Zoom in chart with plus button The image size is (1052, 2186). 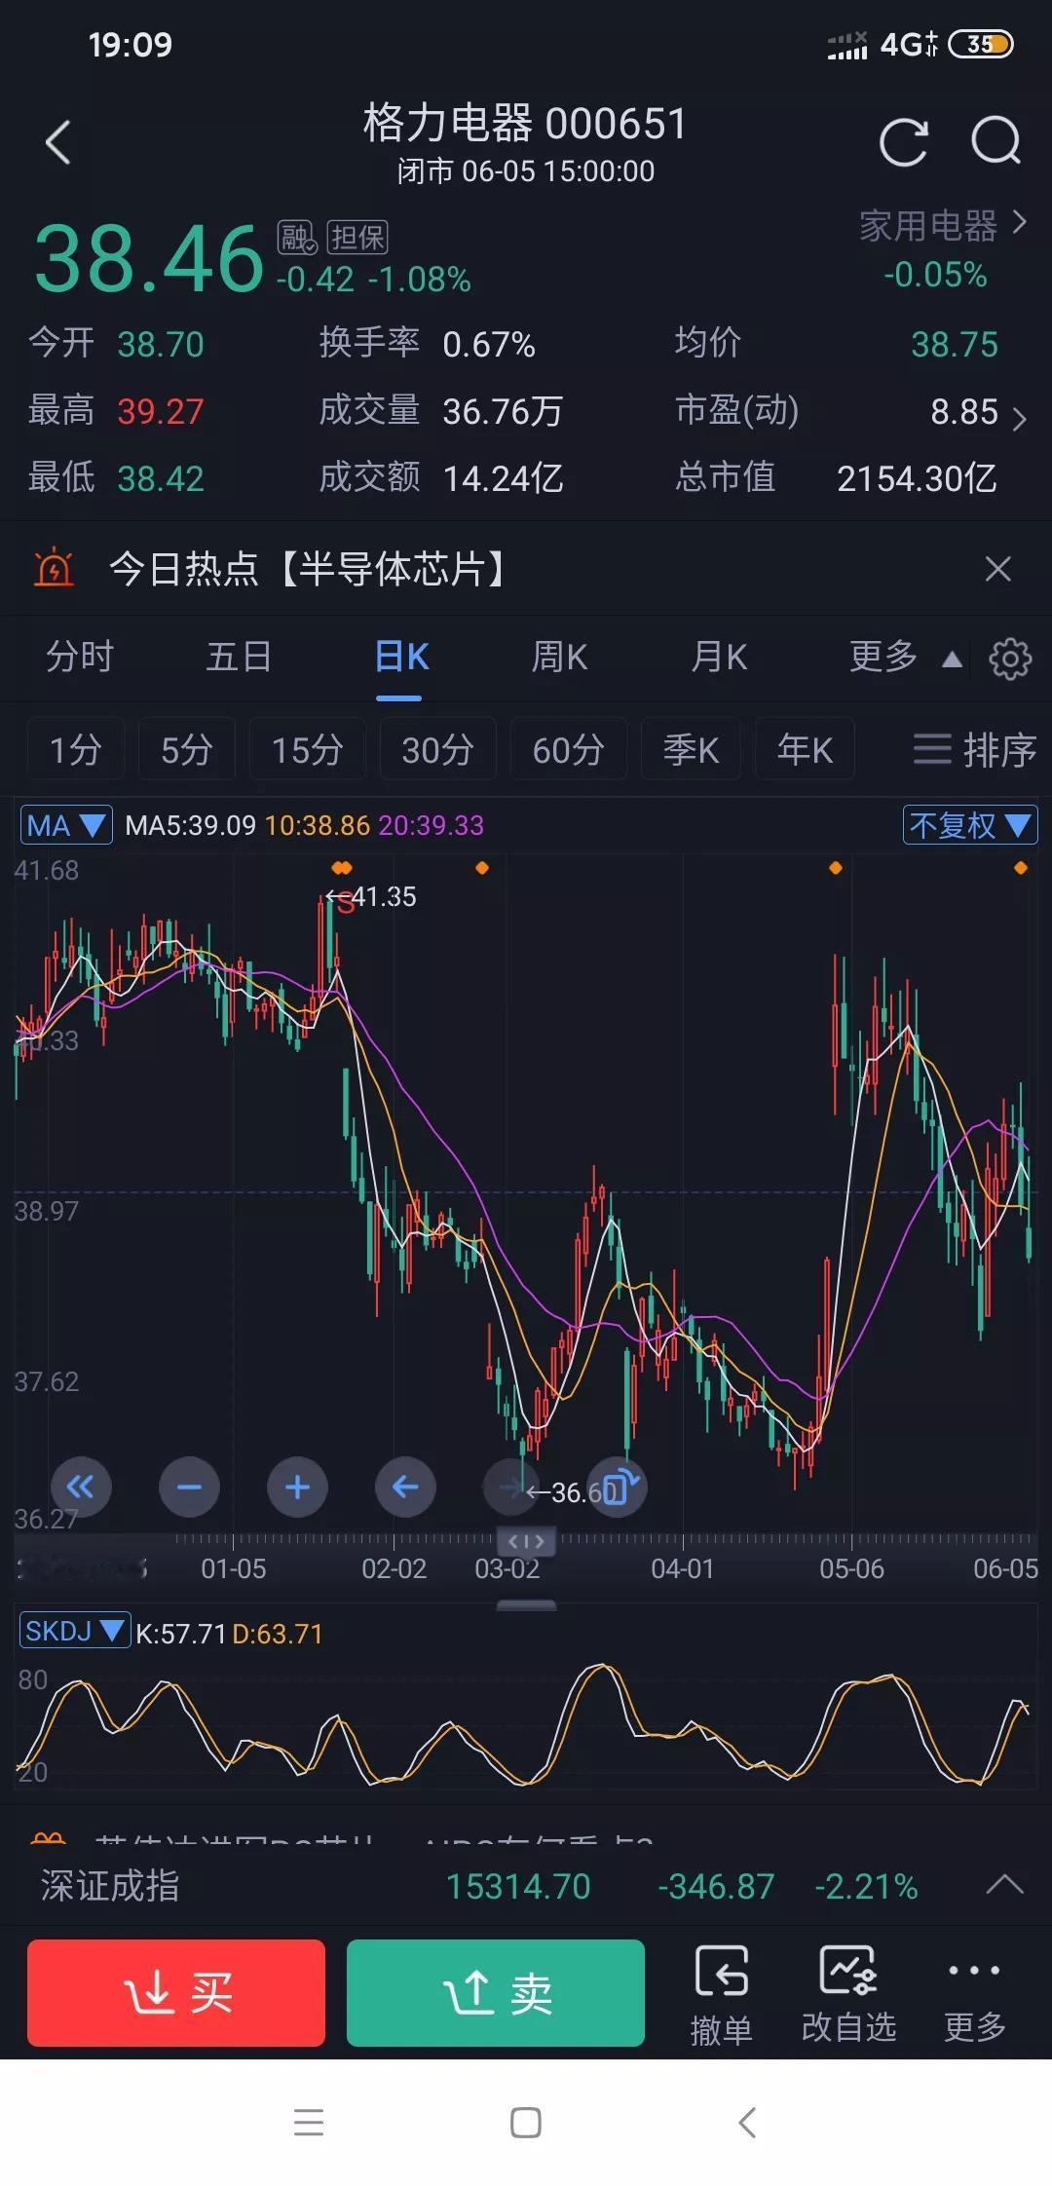click(x=297, y=1487)
